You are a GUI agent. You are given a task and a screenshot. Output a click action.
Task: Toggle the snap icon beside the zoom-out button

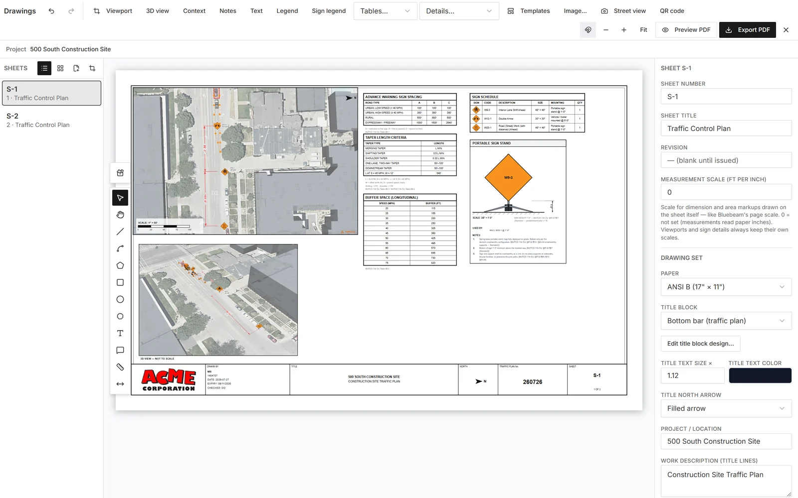tap(588, 30)
